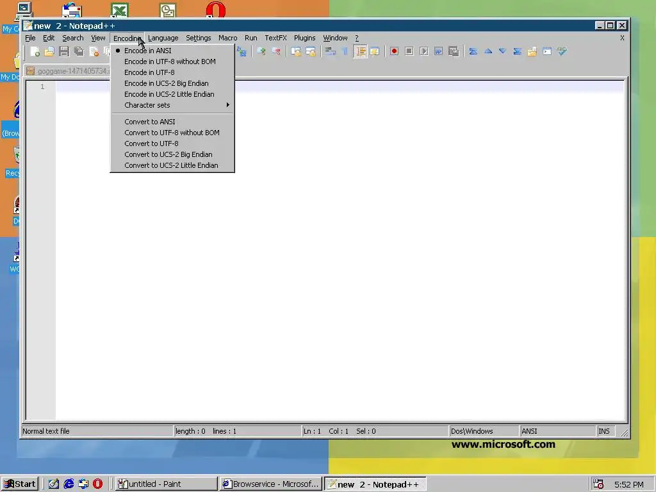Click the ANSI encoding status bar field
This screenshot has height=492, width=656.
[x=557, y=431]
